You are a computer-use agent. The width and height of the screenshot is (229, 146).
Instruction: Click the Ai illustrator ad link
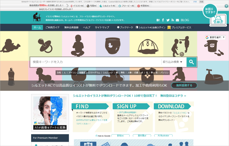[x=163, y=136]
